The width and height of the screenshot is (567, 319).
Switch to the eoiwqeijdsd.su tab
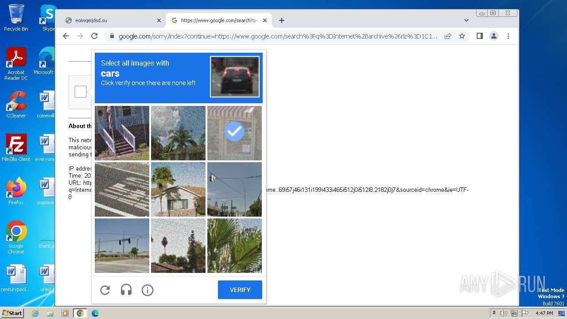111,20
